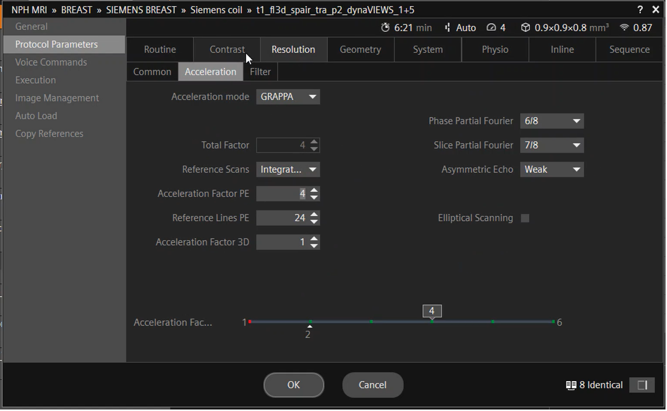The image size is (667, 411).
Task: Decrease Reference Lines PE value
Action: click(314, 222)
